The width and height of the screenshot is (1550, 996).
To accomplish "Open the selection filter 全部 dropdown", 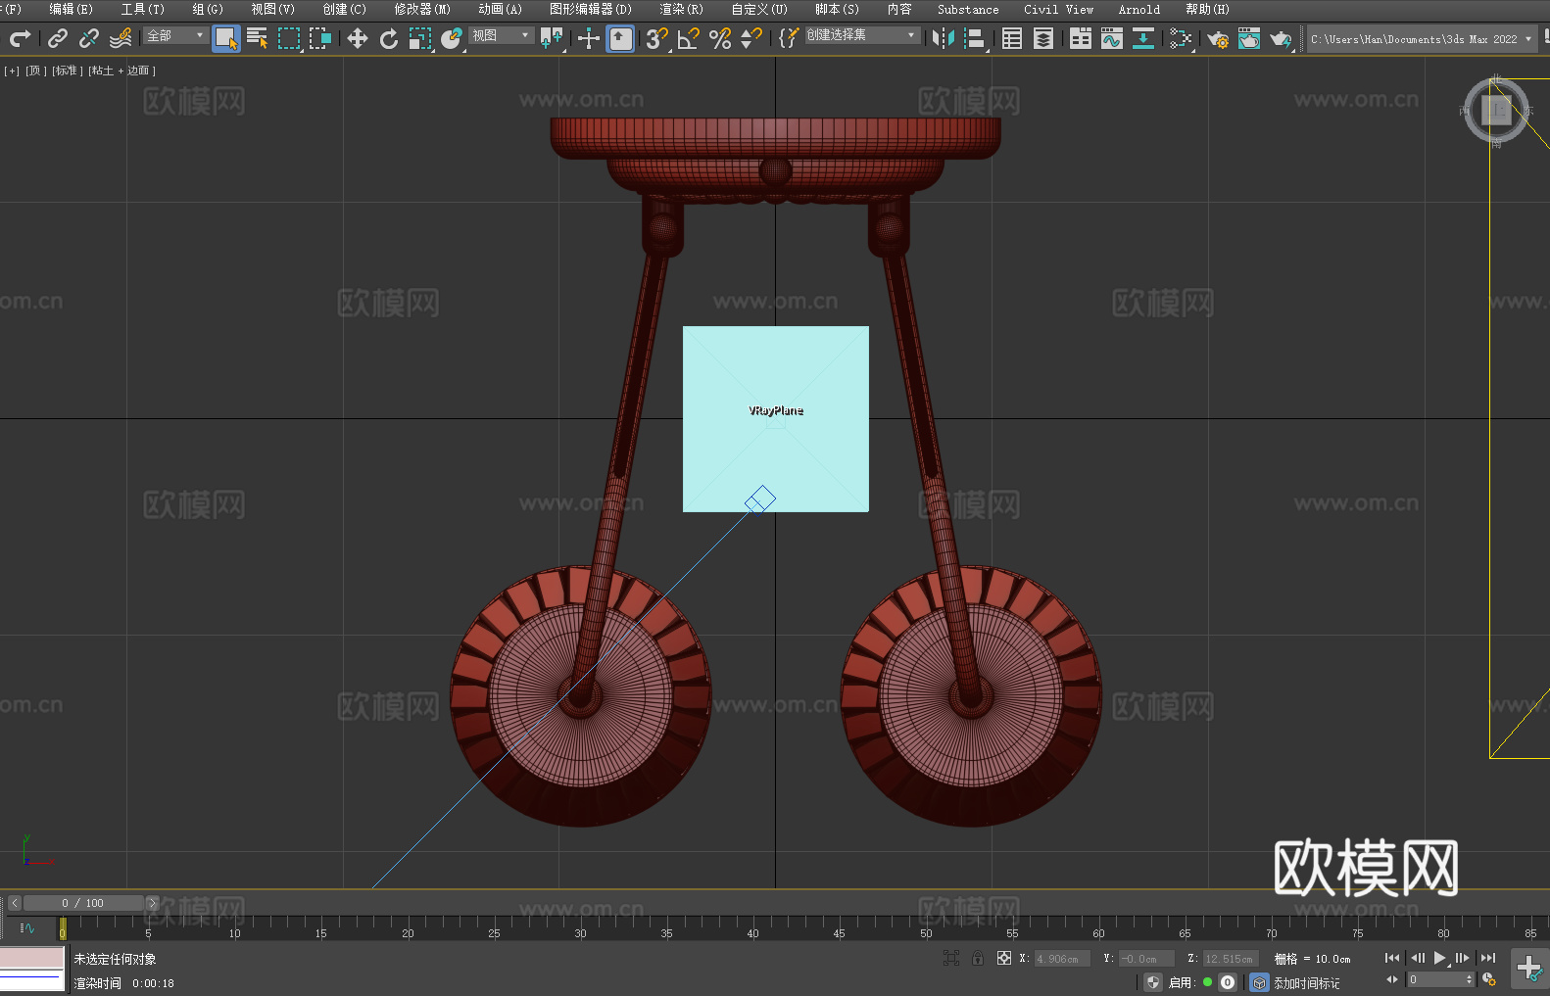I will click(x=176, y=36).
